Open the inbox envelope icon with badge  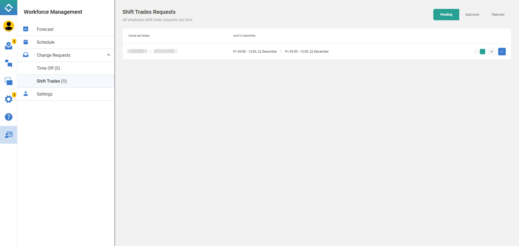pyautogui.click(x=9, y=46)
